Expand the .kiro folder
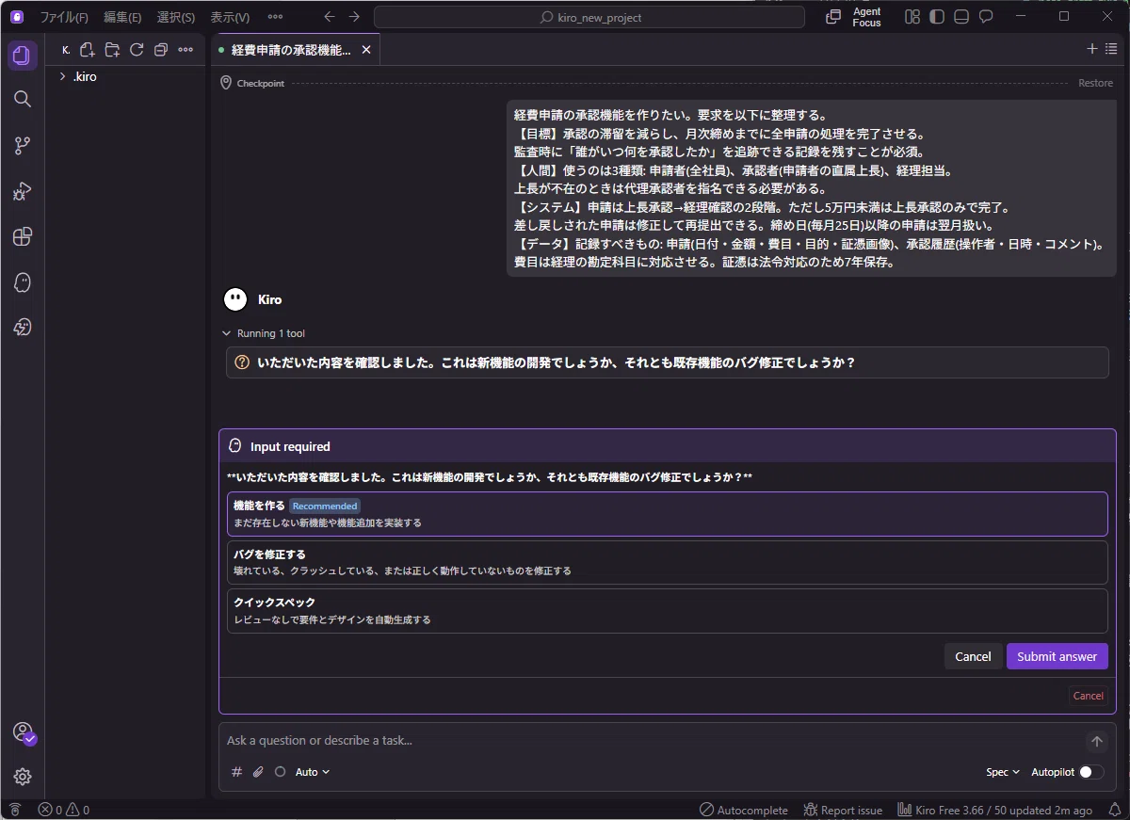The height and width of the screenshot is (820, 1130). click(125, 76)
